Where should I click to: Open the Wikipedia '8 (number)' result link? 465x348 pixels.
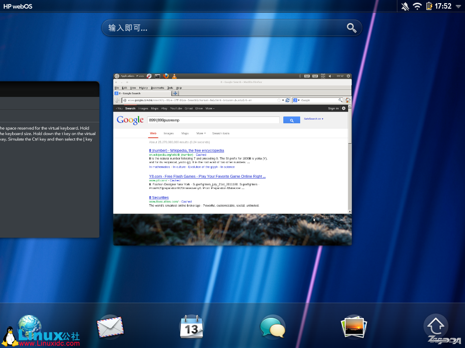[x=186, y=150]
